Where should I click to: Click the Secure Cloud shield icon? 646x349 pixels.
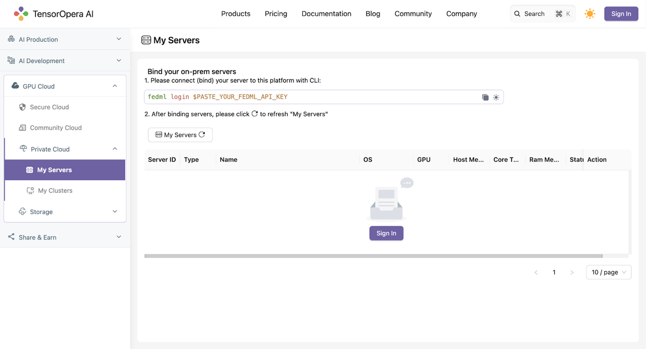coord(22,107)
